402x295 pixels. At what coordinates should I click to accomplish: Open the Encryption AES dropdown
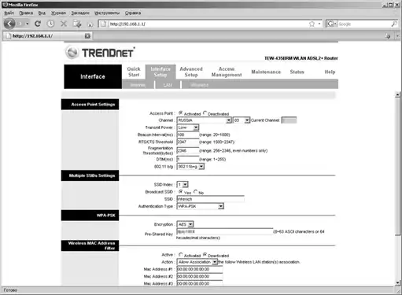pyautogui.click(x=185, y=224)
